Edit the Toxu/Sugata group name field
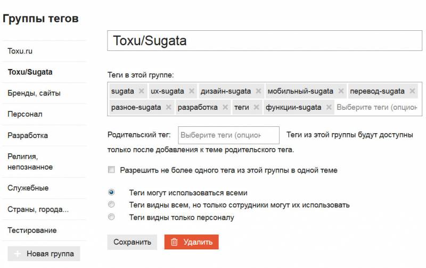The width and height of the screenshot is (426, 268). point(265,41)
